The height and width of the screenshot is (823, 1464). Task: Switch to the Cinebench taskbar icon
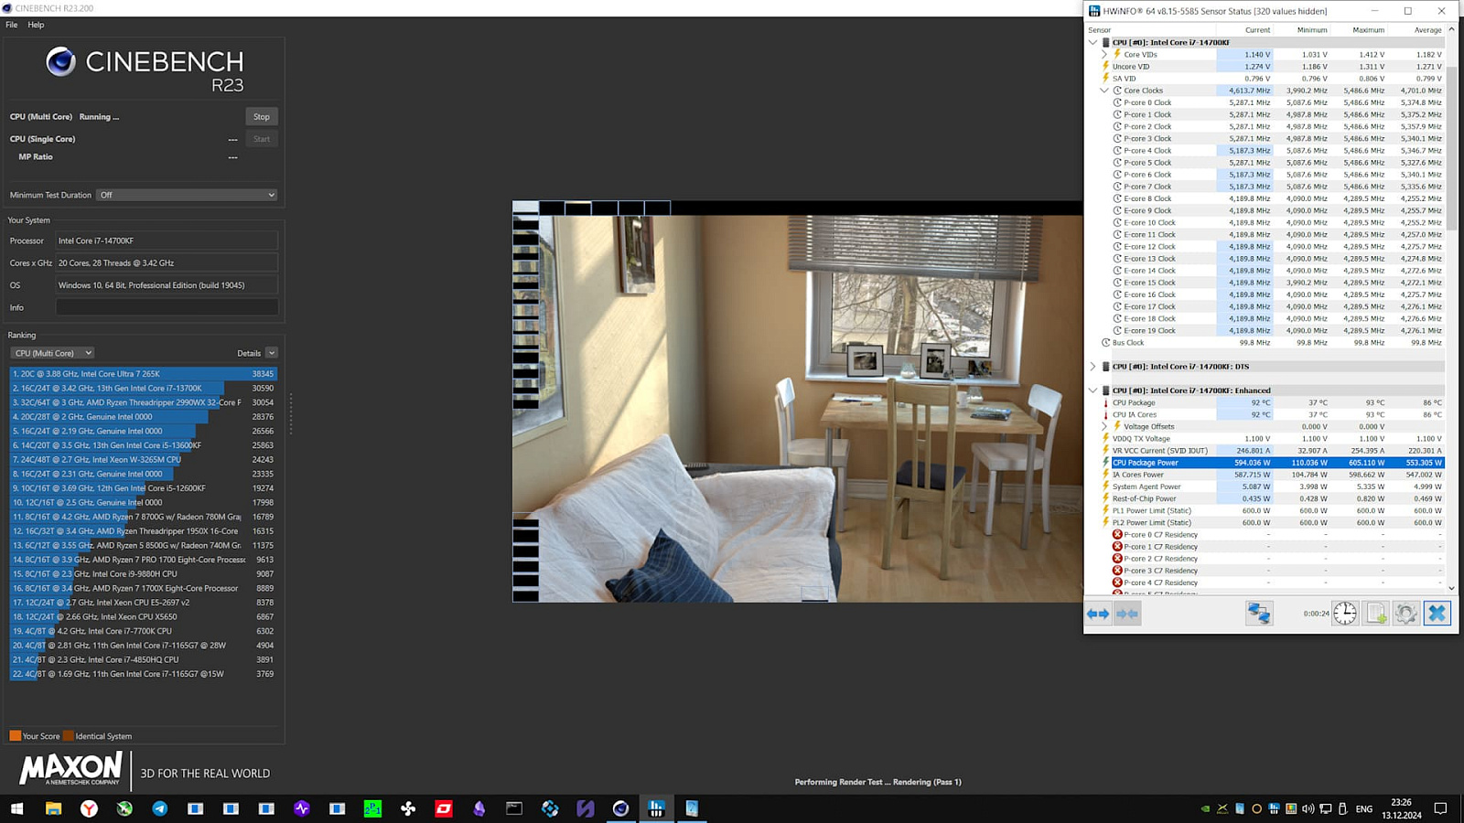coord(621,808)
